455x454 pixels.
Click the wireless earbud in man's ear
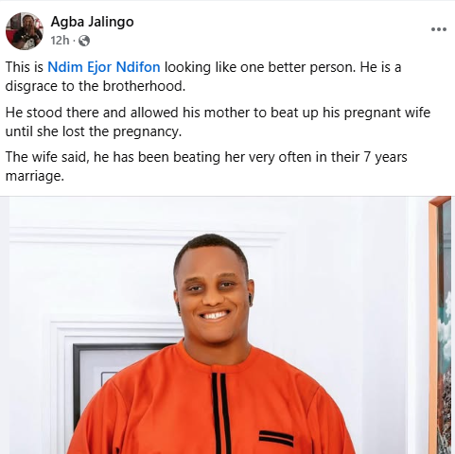pyautogui.click(x=251, y=298)
